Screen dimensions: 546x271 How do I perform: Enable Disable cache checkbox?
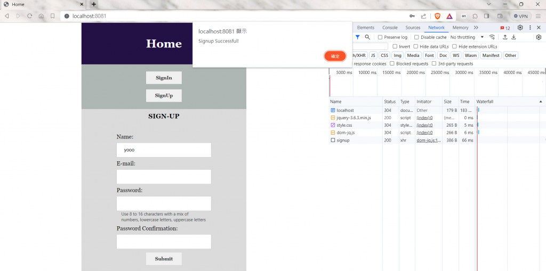click(x=416, y=37)
